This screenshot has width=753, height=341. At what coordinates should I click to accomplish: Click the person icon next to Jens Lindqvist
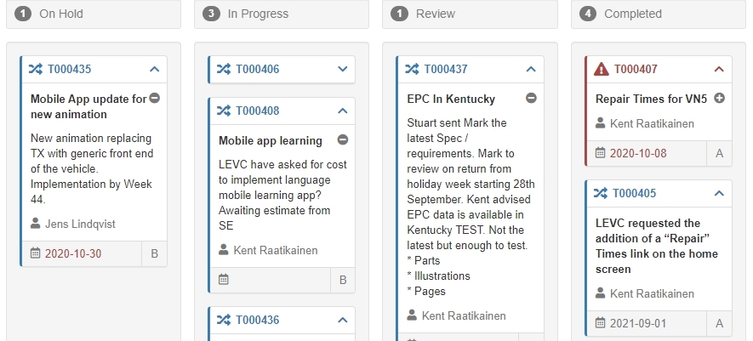point(35,224)
